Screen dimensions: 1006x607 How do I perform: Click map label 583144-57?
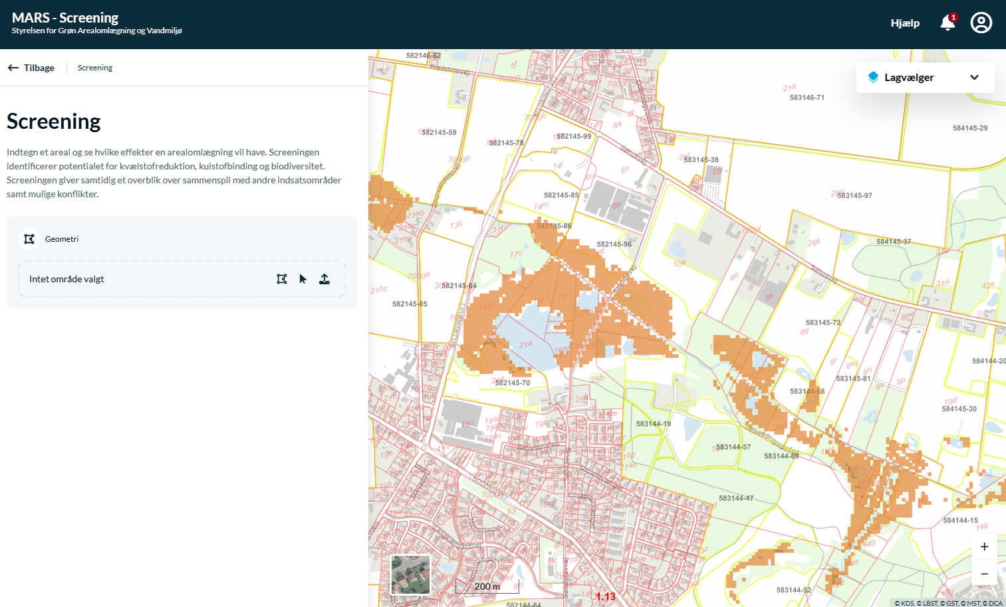click(733, 448)
